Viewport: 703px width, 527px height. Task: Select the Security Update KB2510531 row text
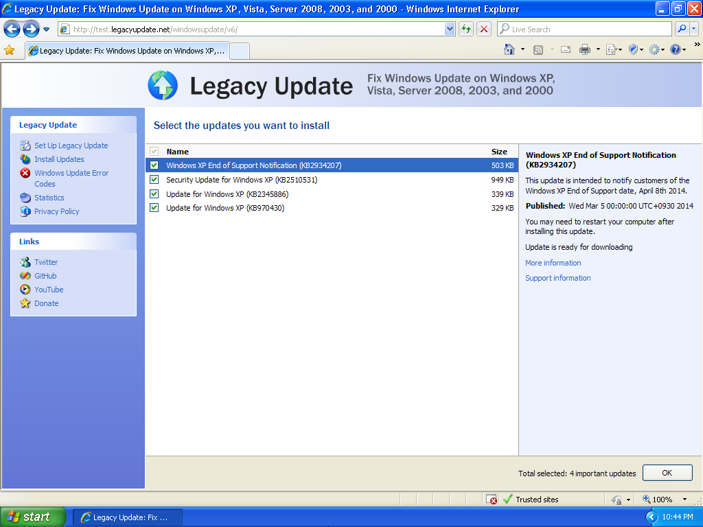point(242,180)
